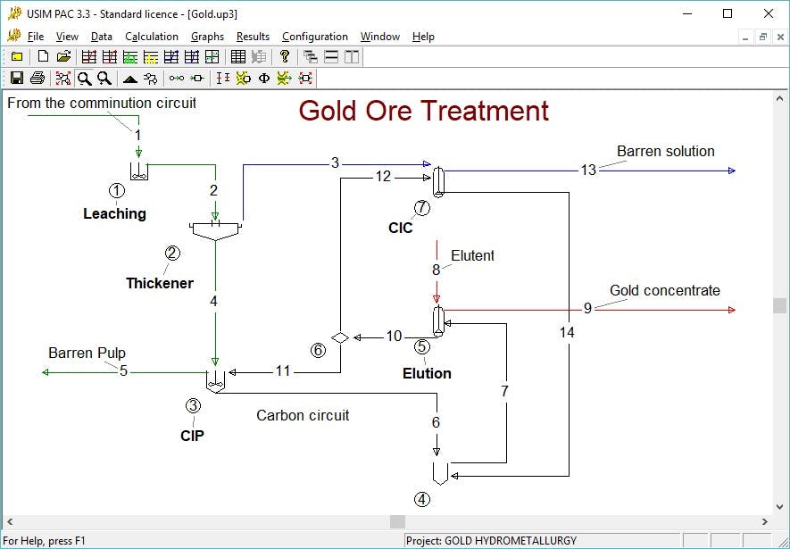The height and width of the screenshot is (549, 790).
Task: Click the green-filled table icon
Action: [x=130, y=57]
